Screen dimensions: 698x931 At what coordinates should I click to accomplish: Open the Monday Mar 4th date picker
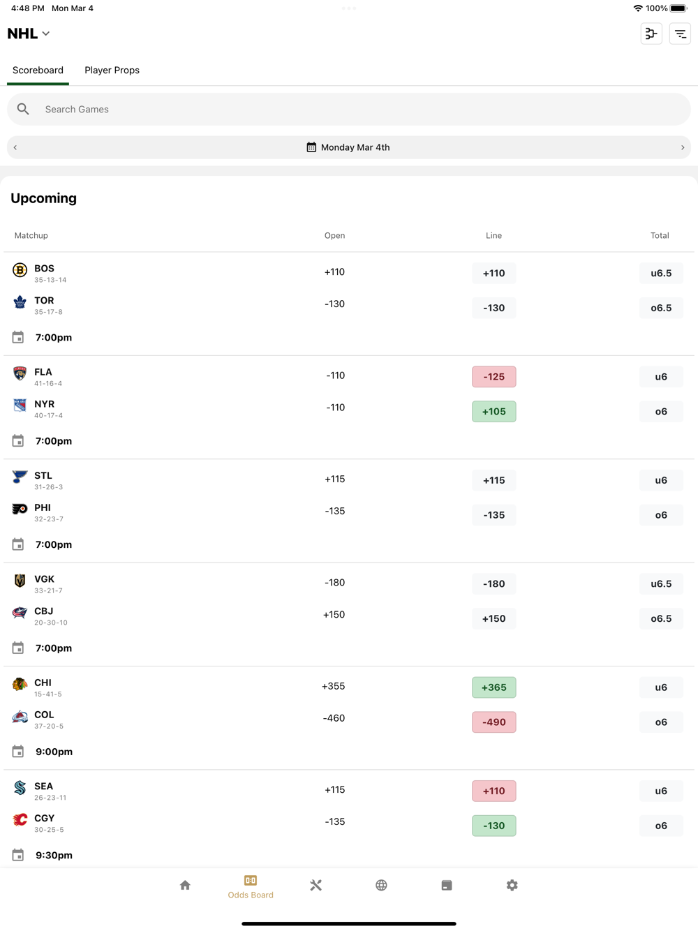click(348, 147)
